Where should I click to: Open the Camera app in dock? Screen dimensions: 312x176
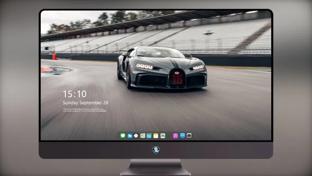189,136
